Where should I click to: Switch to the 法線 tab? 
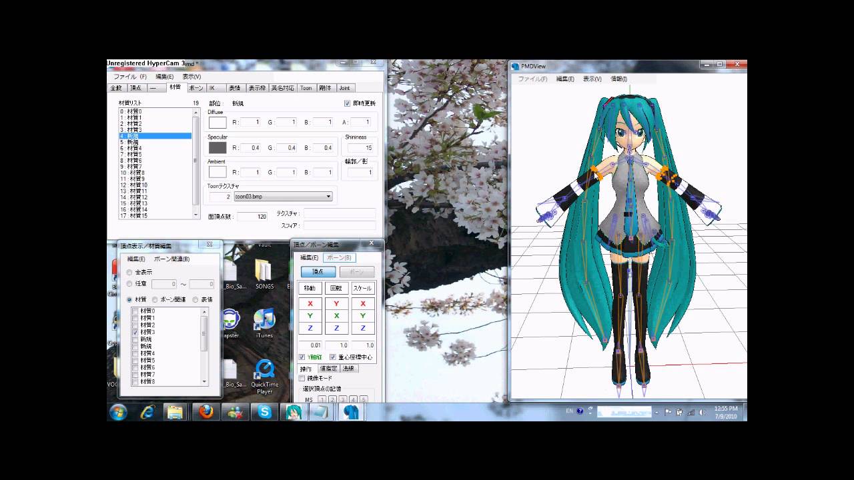[349, 369]
